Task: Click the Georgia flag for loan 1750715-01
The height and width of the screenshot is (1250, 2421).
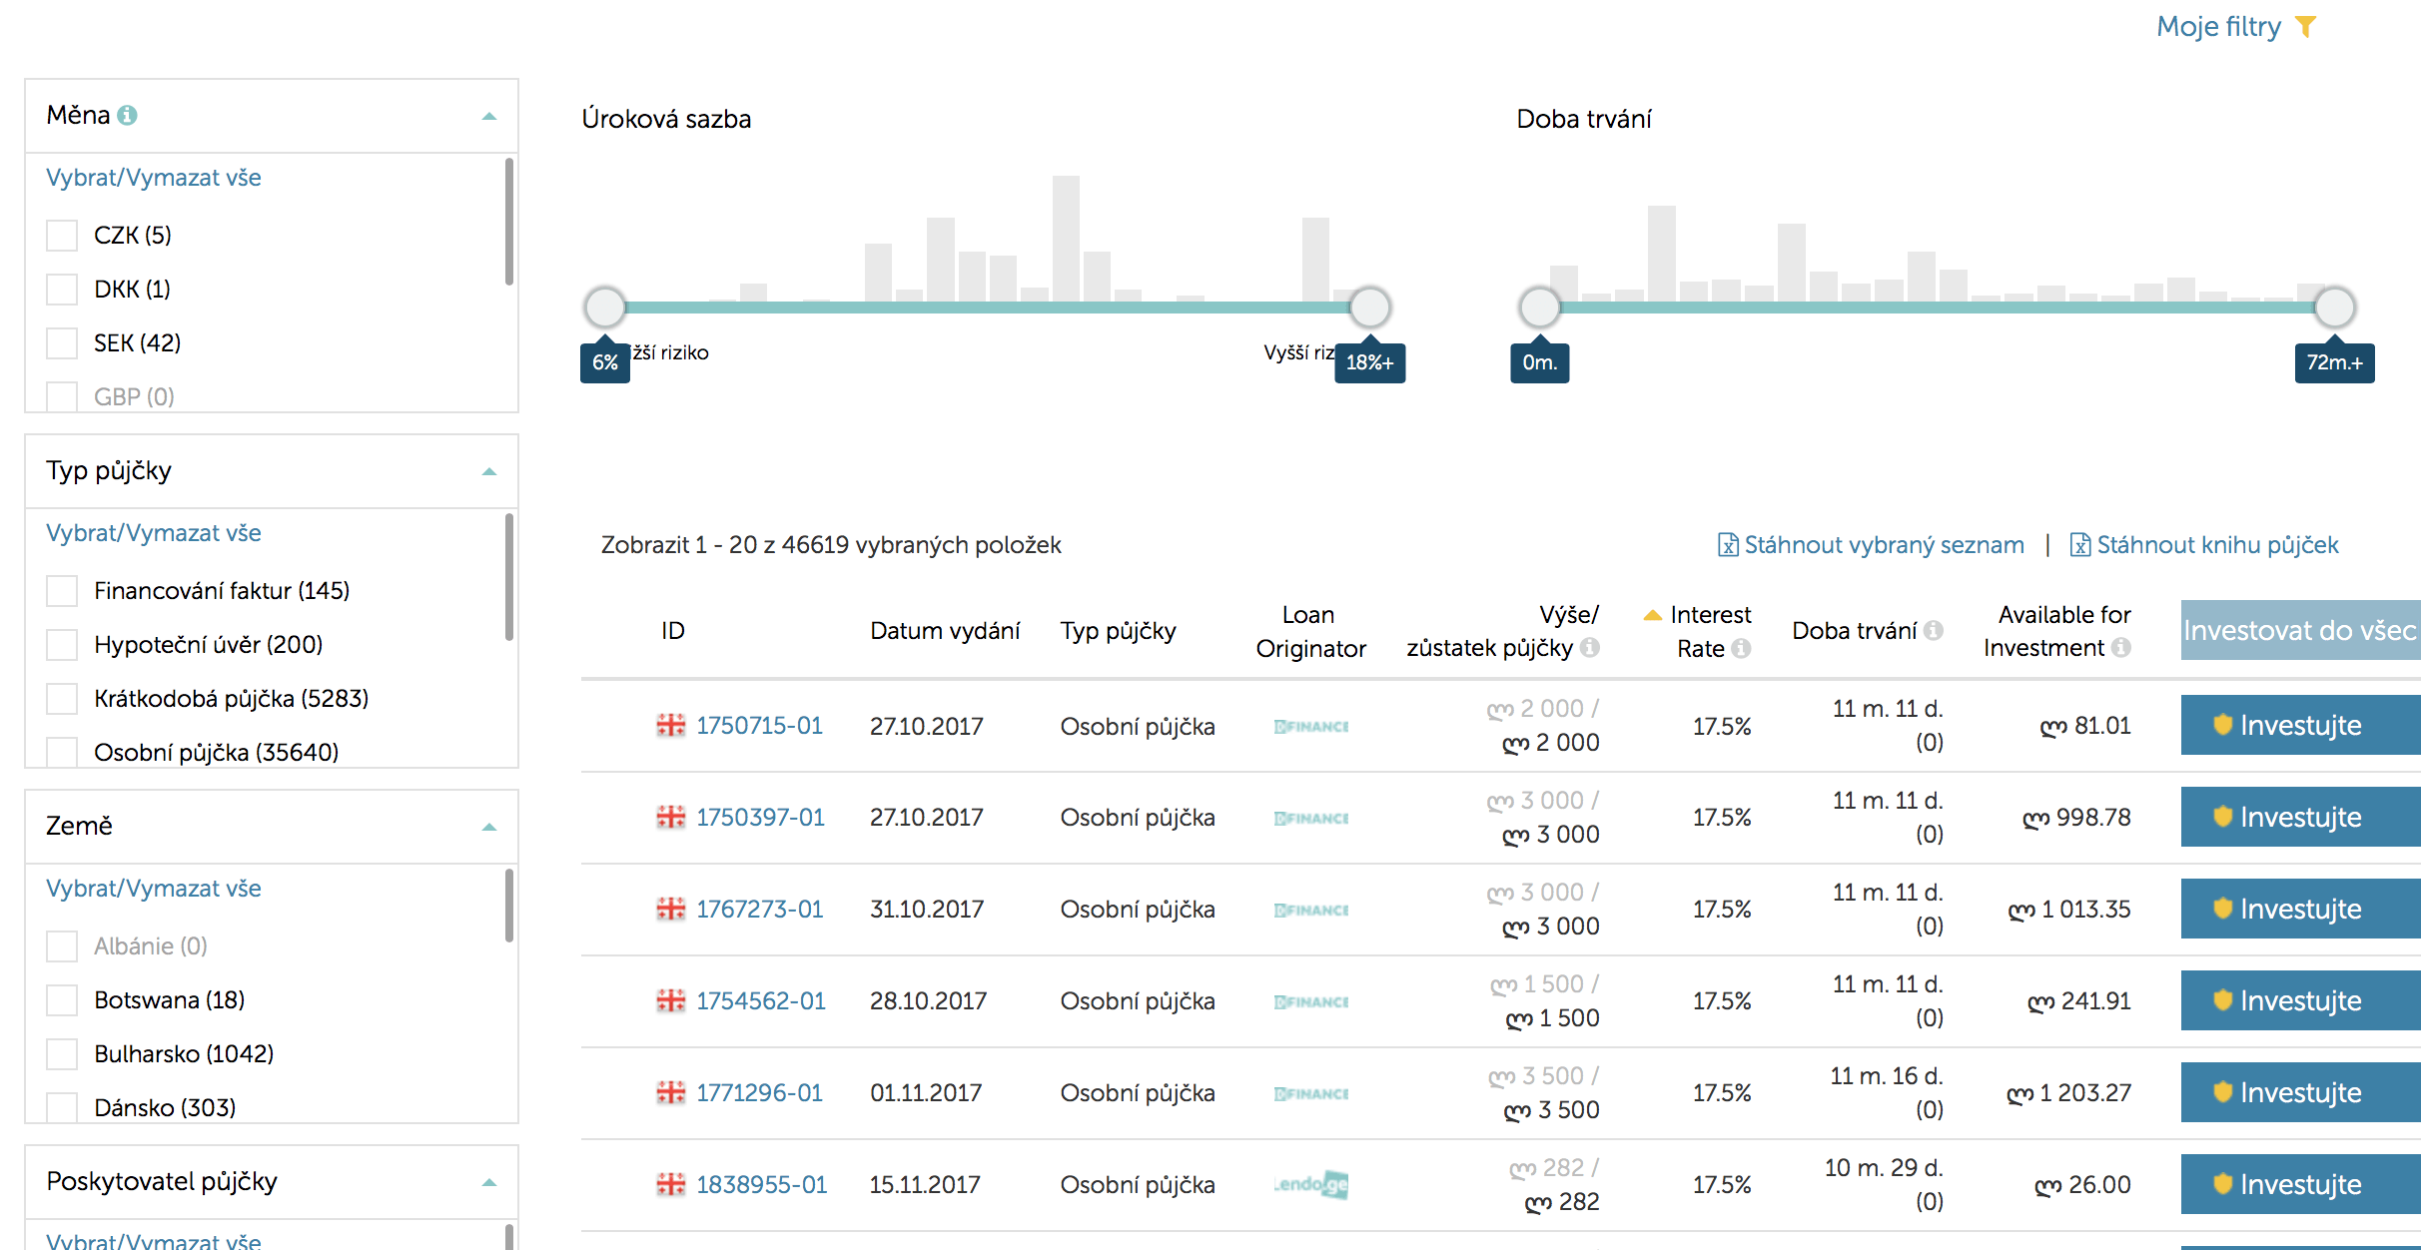Action: click(x=671, y=726)
